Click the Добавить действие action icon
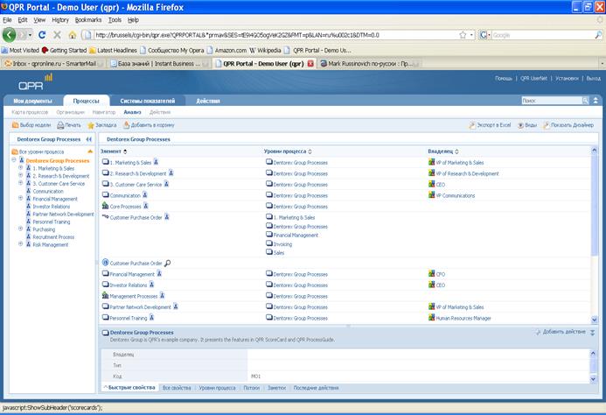This screenshot has height=415, width=606. point(538,332)
